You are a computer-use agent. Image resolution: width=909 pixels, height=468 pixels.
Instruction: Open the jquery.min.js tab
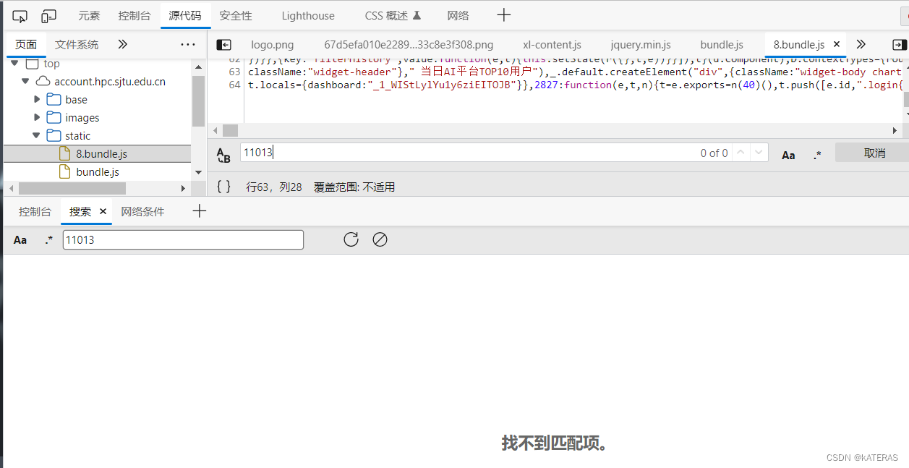(x=640, y=44)
